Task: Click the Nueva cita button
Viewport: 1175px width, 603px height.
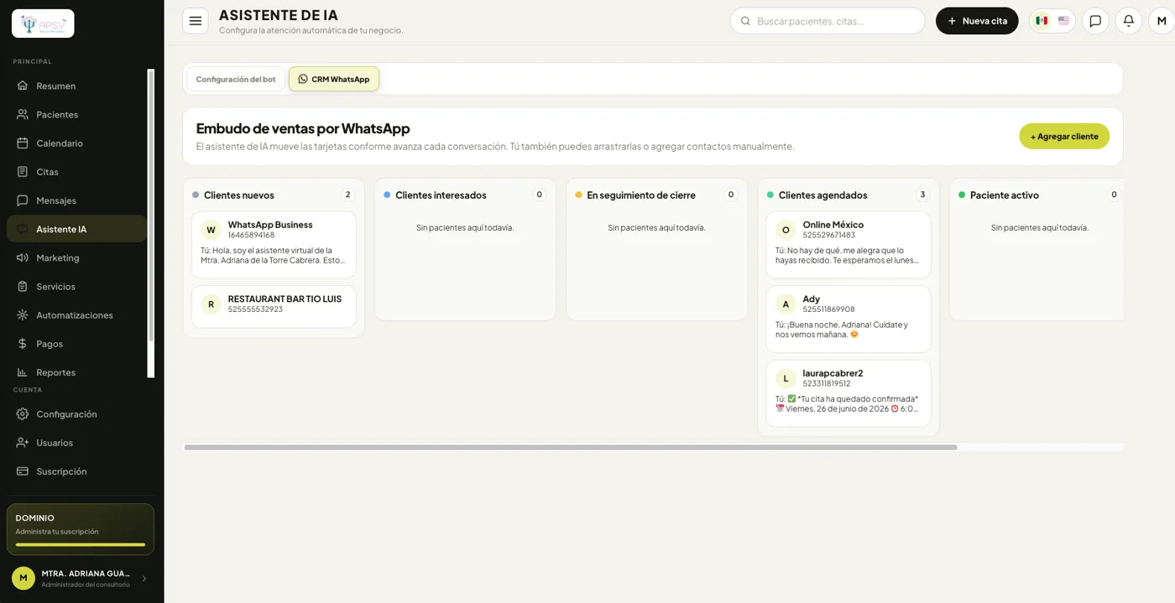Action: (977, 21)
